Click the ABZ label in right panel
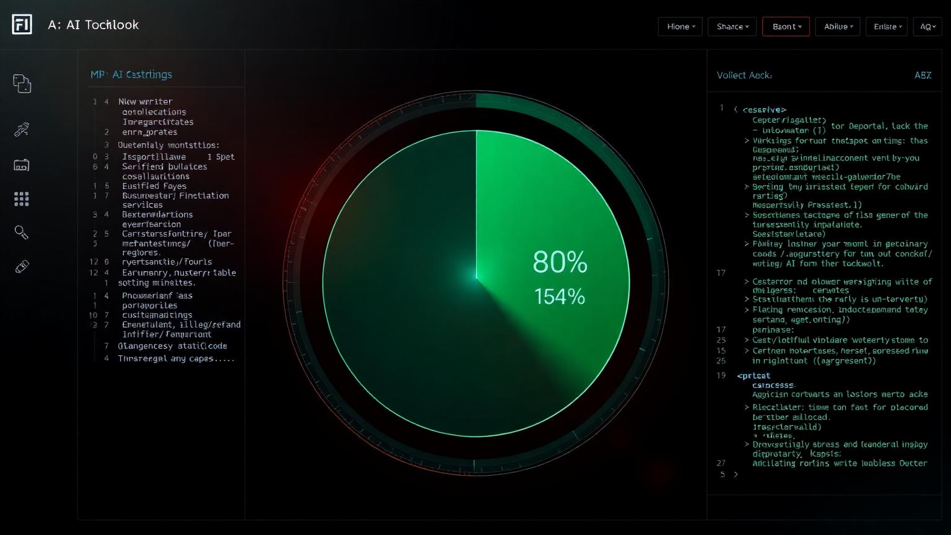Viewport: 951px width, 535px height. click(923, 75)
